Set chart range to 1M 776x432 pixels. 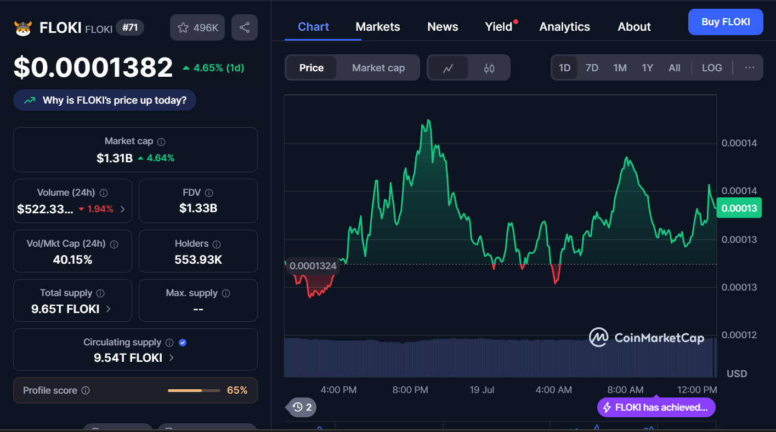(620, 68)
